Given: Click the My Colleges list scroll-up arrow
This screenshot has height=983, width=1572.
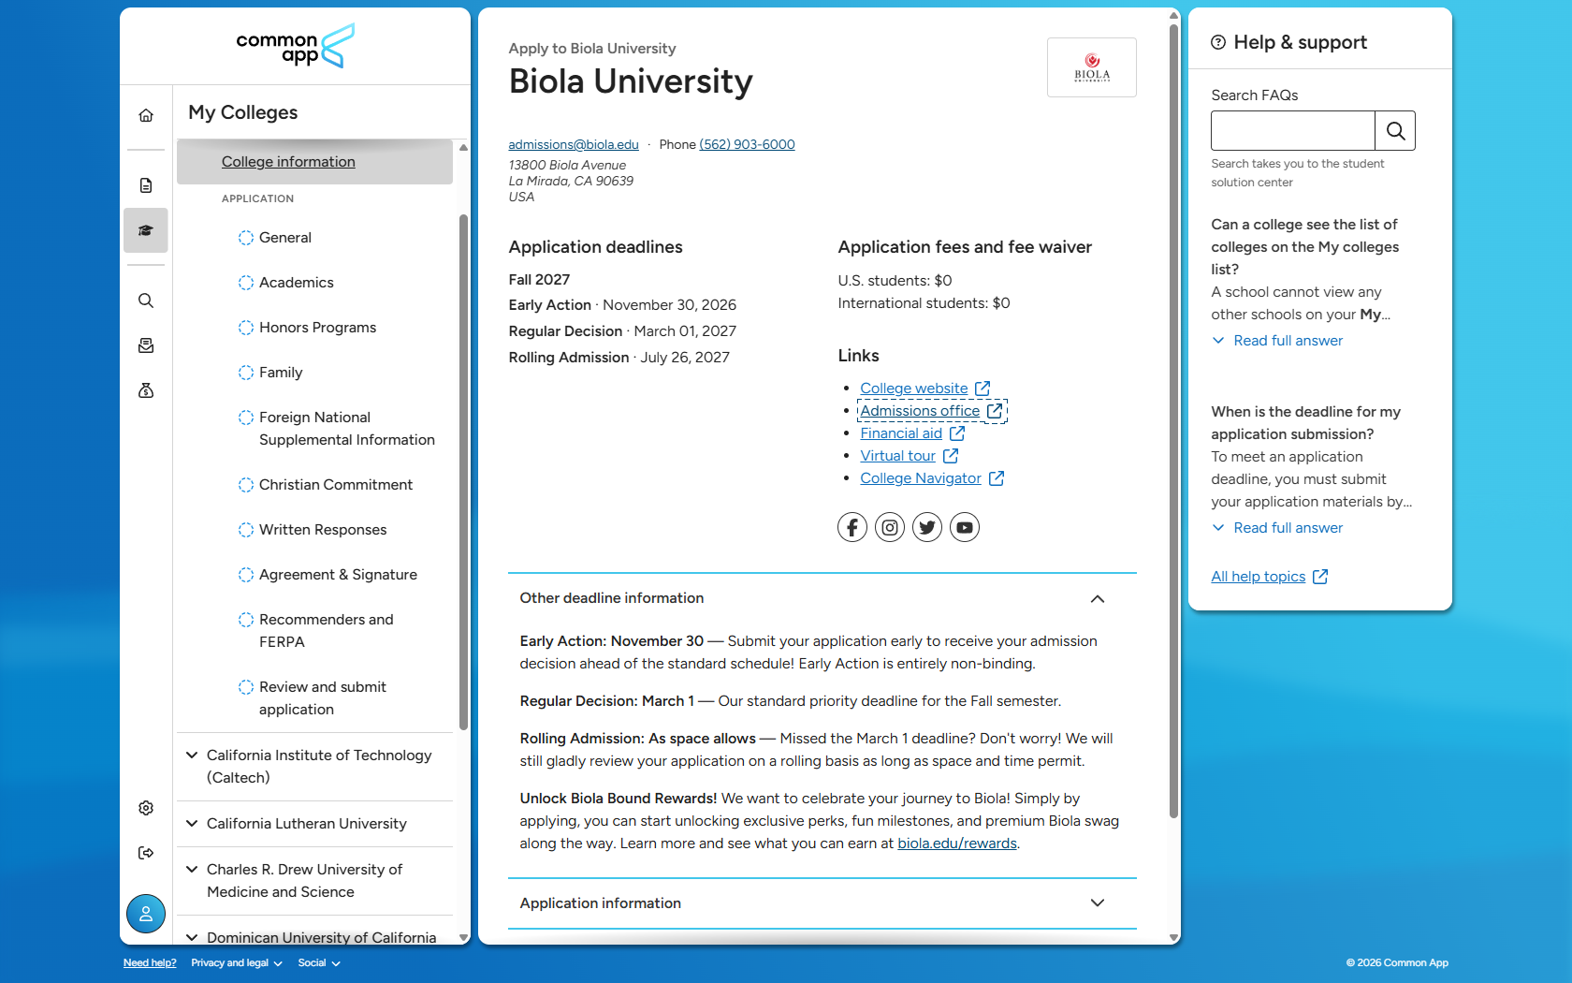Looking at the screenshot, I should 463,148.
